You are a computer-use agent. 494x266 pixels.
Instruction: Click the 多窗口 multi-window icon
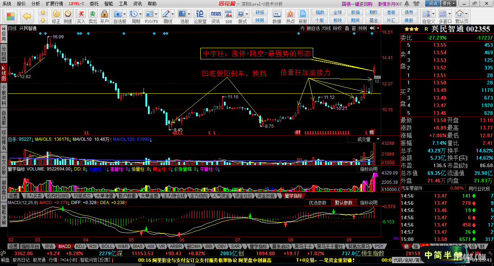[443, 14]
